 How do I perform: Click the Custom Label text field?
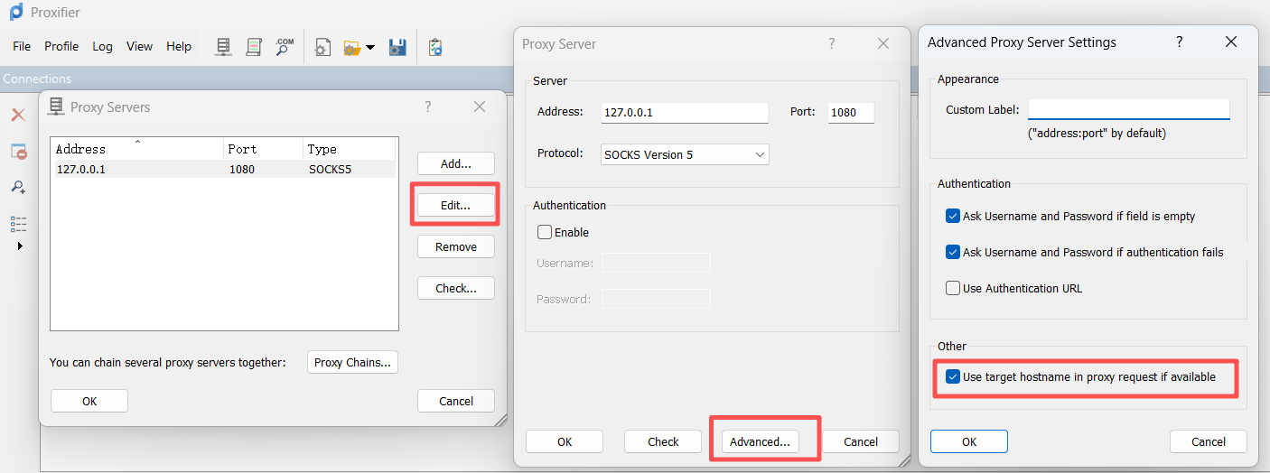(x=1128, y=109)
